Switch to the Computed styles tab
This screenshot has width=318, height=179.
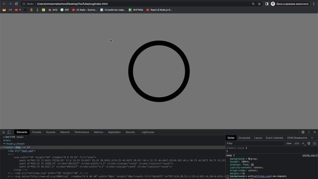pos(244,138)
